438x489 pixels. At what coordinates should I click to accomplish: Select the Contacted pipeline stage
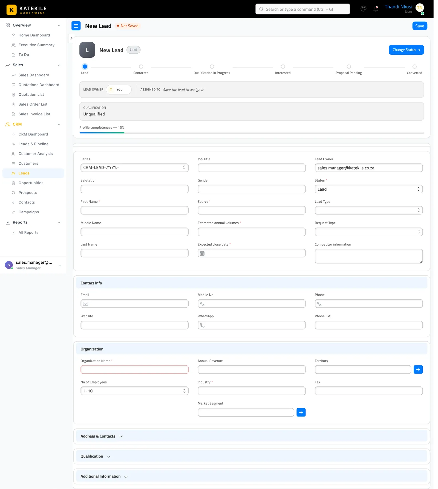click(141, 69)
